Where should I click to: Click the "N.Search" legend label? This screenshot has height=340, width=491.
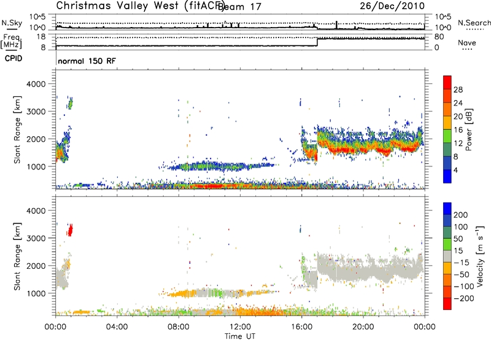click(474, 23)
